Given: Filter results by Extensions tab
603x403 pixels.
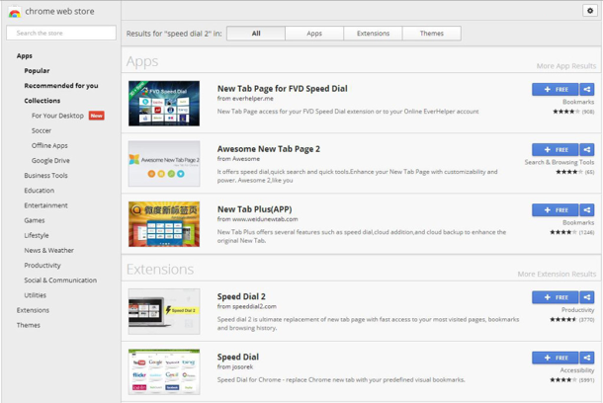Looking at the screenshot, I should (373, 34).
